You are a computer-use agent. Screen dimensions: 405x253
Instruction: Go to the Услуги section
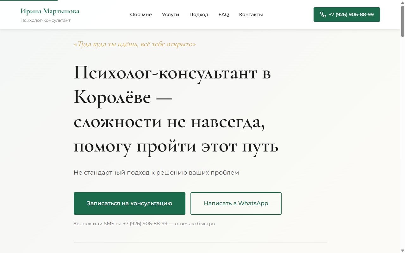coord(171,15)
